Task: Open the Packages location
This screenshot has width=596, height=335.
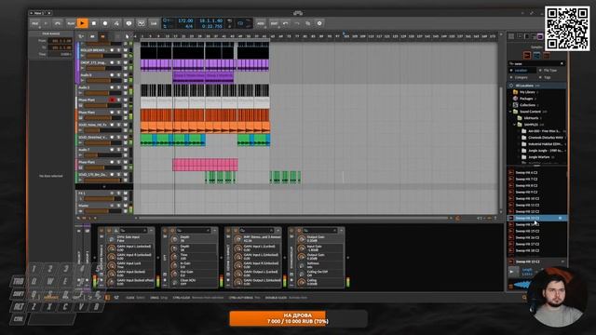Action: [525, 99]
